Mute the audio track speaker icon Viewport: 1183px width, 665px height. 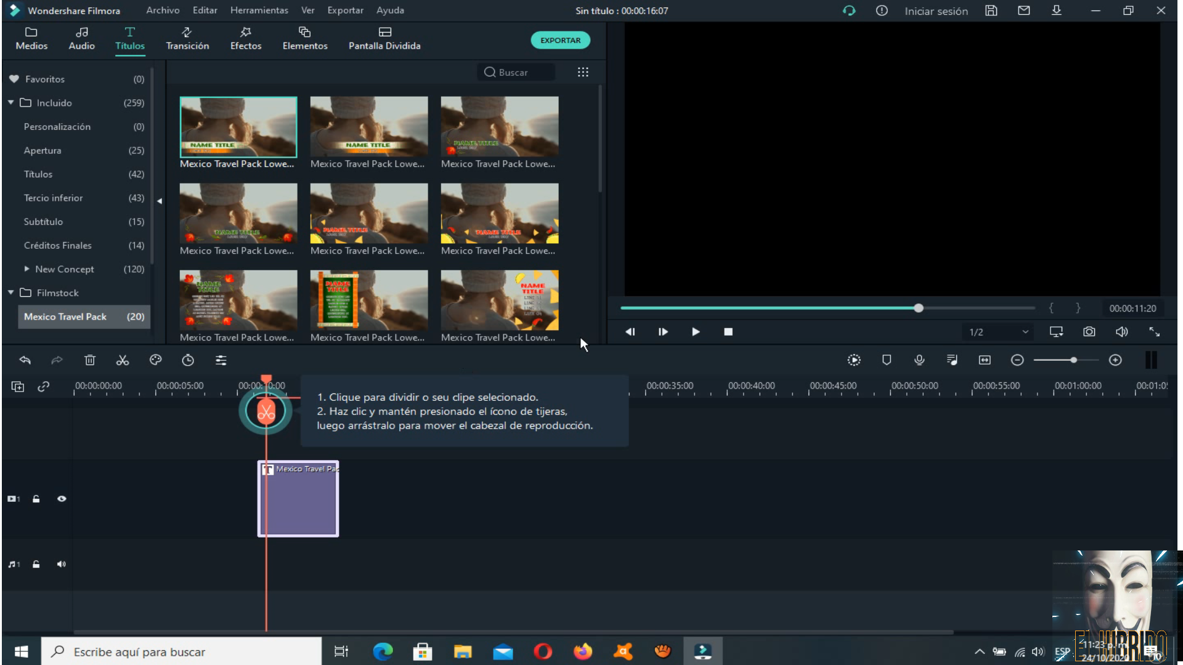click(x=61, y=564)
